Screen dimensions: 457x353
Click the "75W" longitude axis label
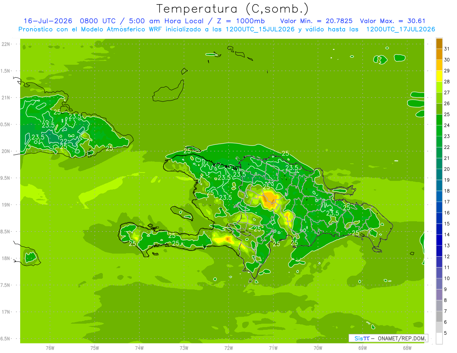pos(95,348)
